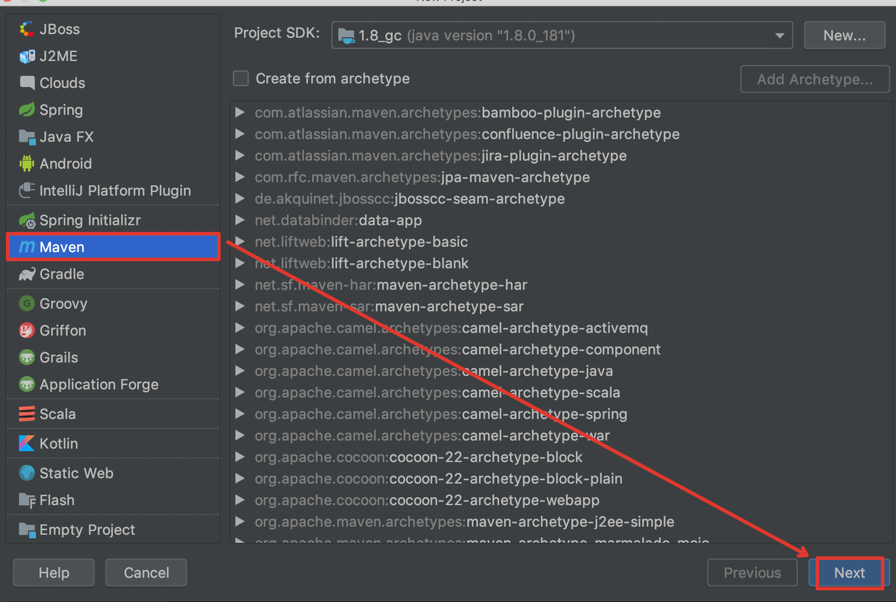Click the Kotlin logo icon

tap(26, 444)
